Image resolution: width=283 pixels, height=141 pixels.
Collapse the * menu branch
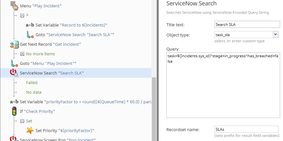[x=22, y=15]
